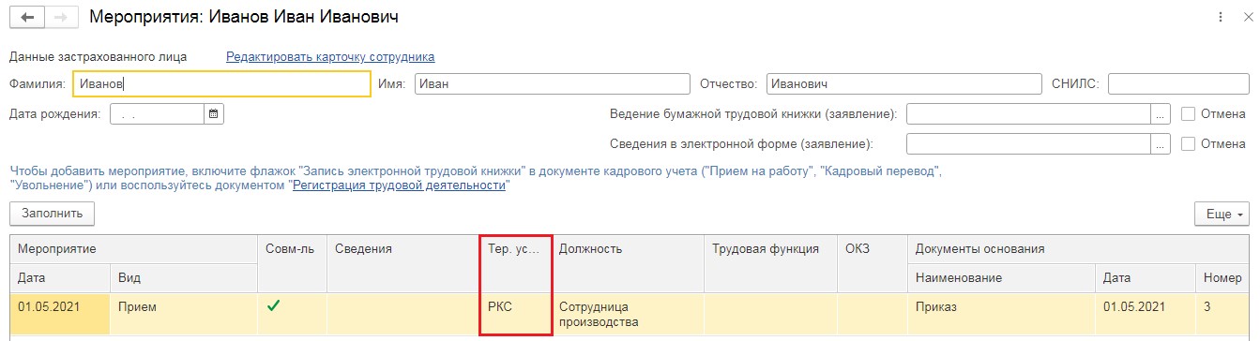
Task: Click the Заполнить button
Action: pyautogui.click(x=52, y=214)
